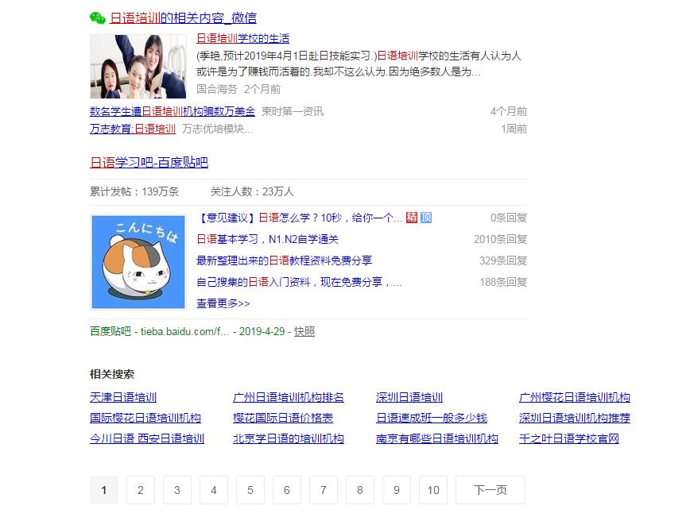Jump to page 10 of results

click(433, 490)
